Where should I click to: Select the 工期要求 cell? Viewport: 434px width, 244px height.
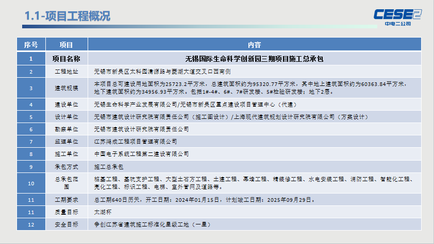[x=66, y=200]
